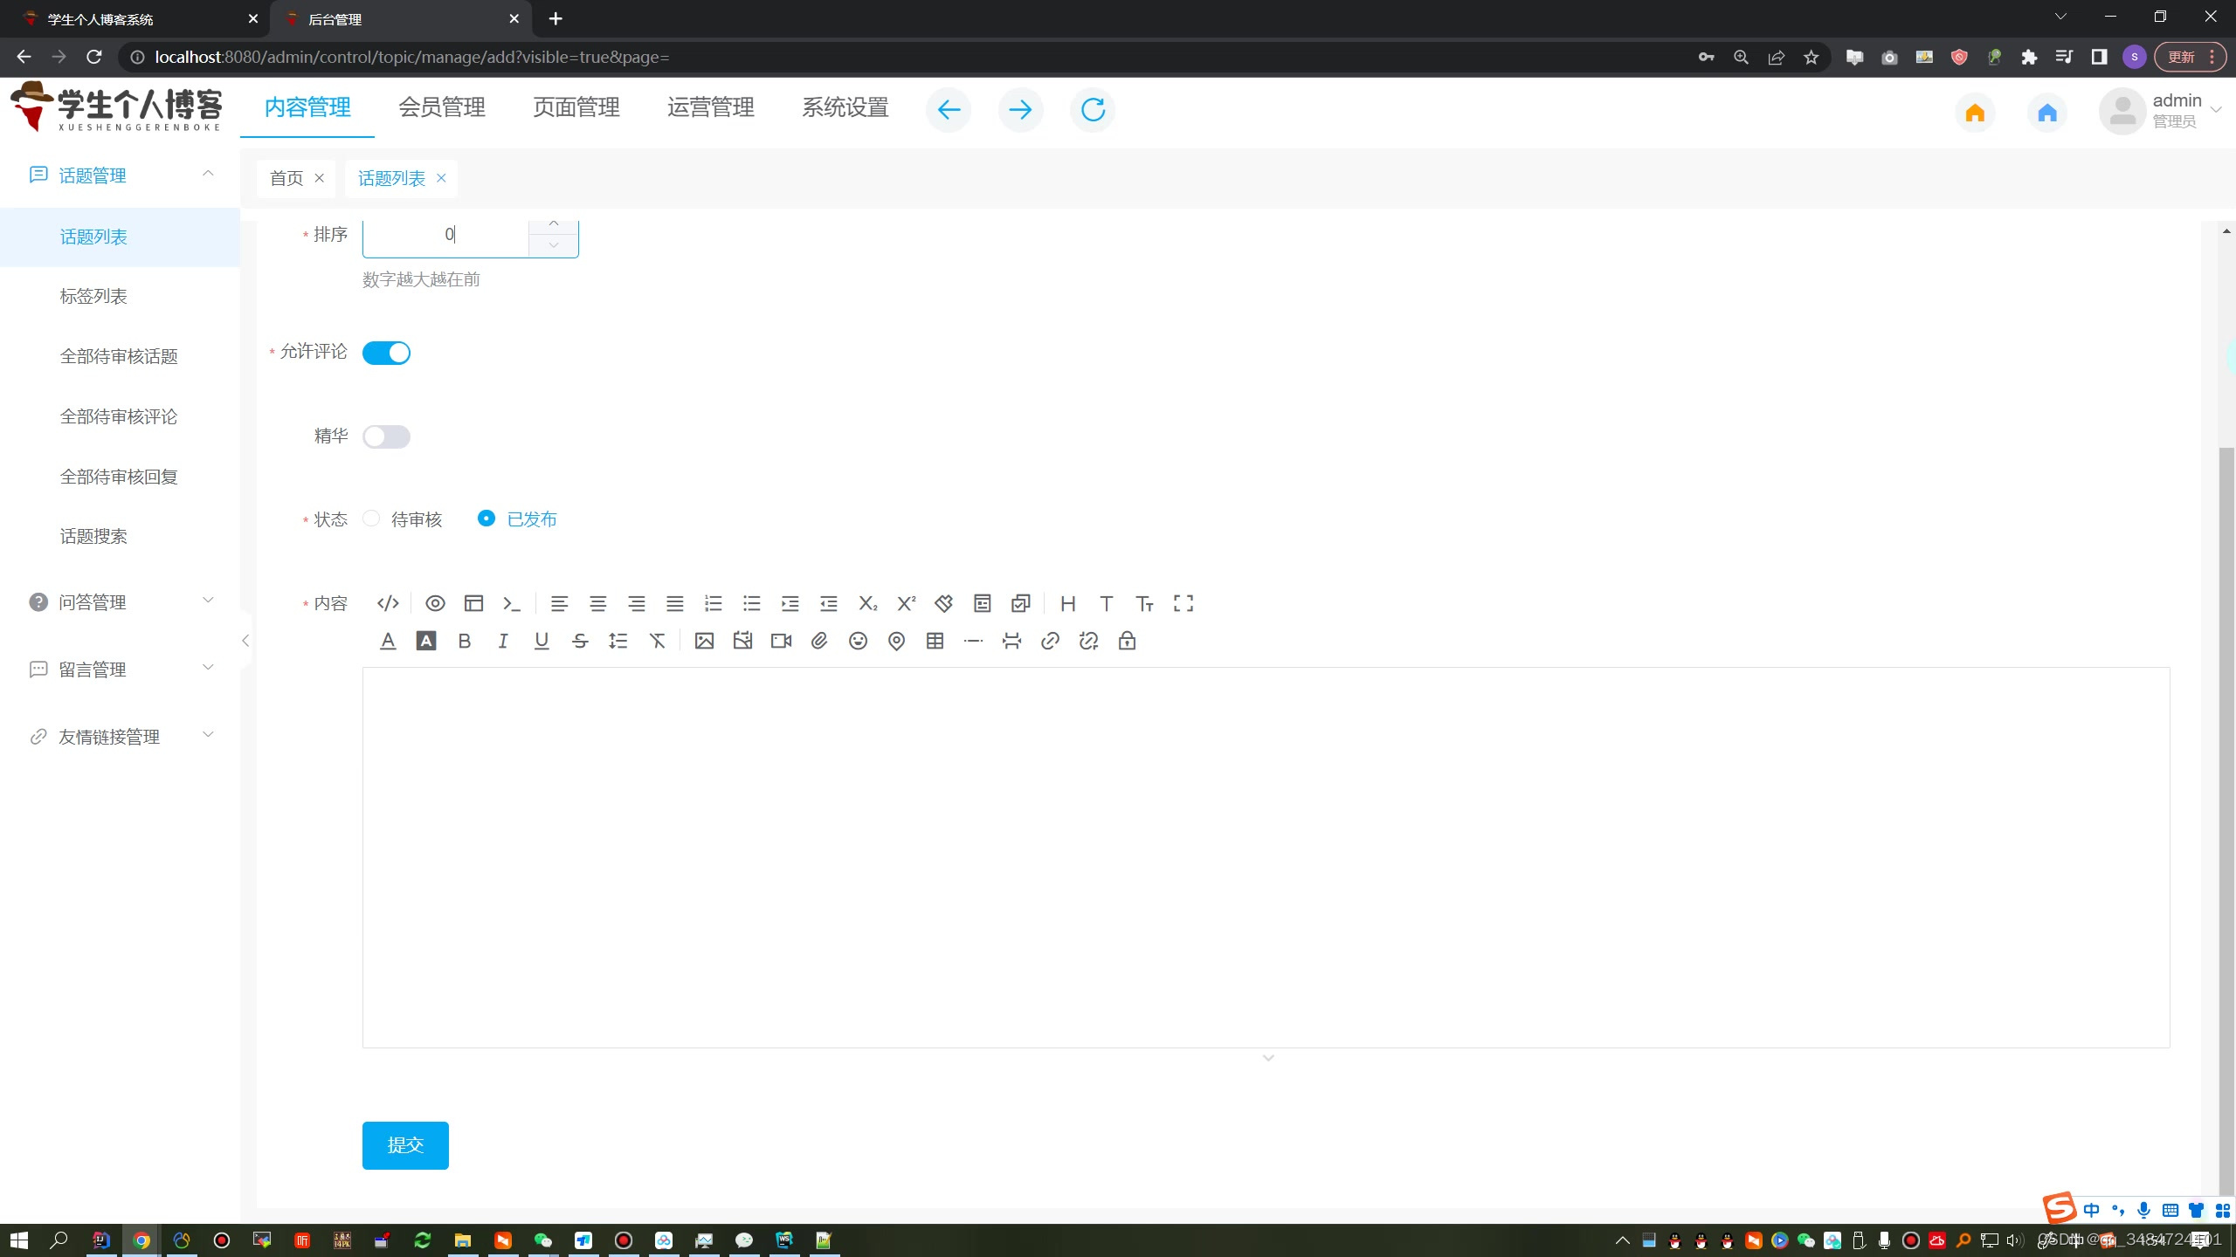
Task: Choose the text font color tool
Action: 388,642
